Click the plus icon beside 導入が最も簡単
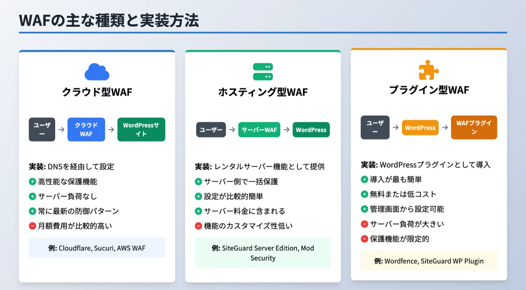526x290 pixels. [x=364, y=180]
